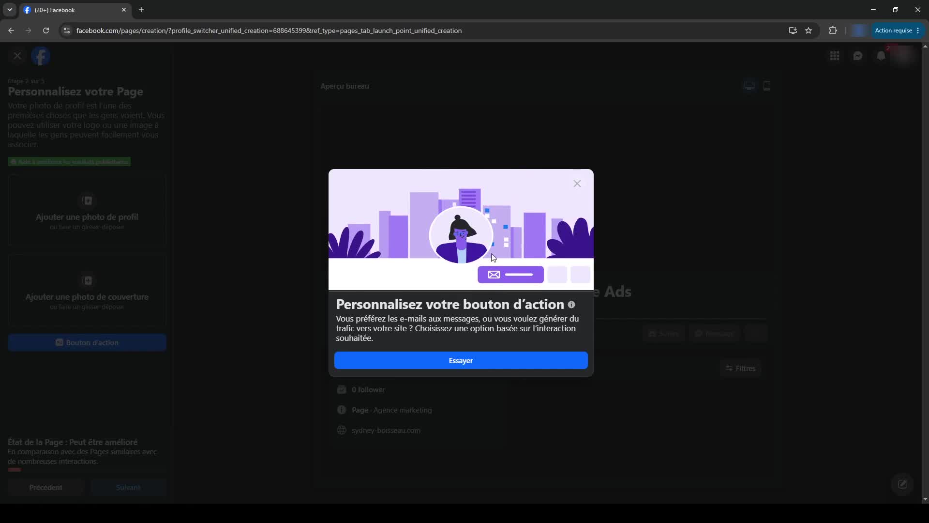Open the Facebook apps grid menu
The image size is (929, 523).
point(834,56)
